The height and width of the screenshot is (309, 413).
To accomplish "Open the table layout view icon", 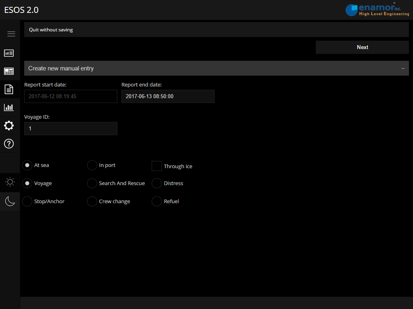I will click(9, 71).
